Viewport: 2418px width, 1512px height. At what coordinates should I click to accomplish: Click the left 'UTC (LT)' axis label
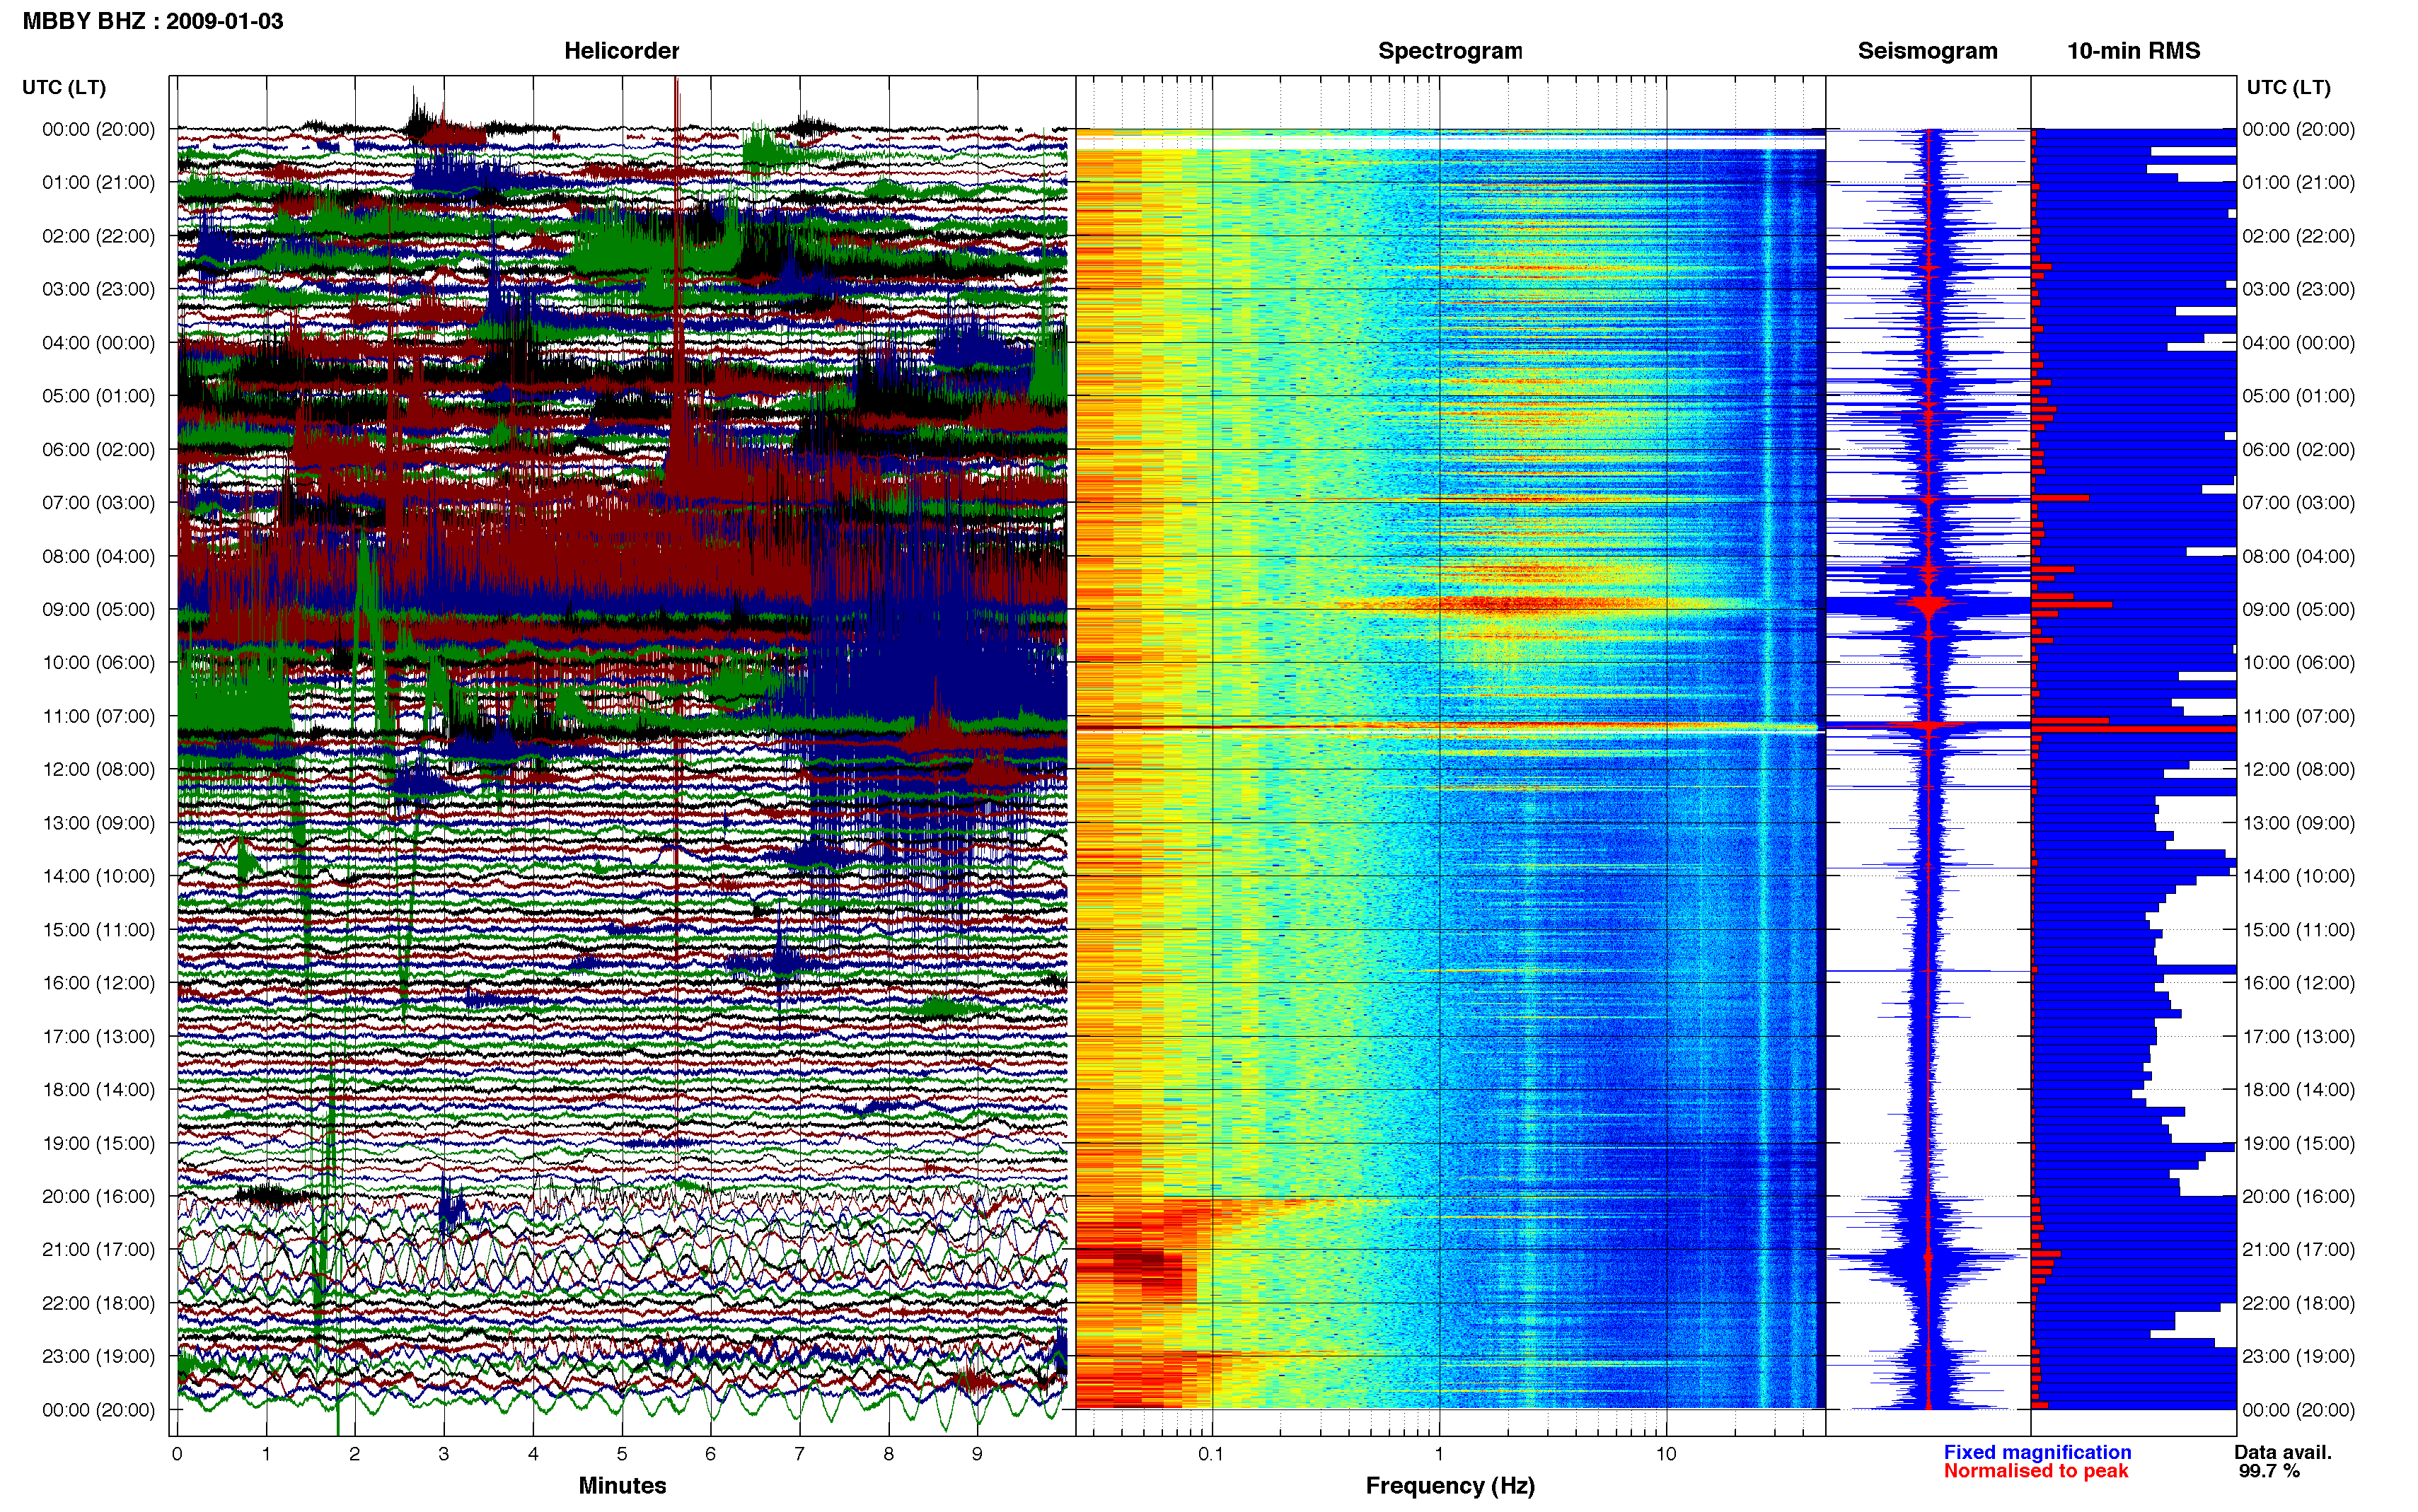64,88
